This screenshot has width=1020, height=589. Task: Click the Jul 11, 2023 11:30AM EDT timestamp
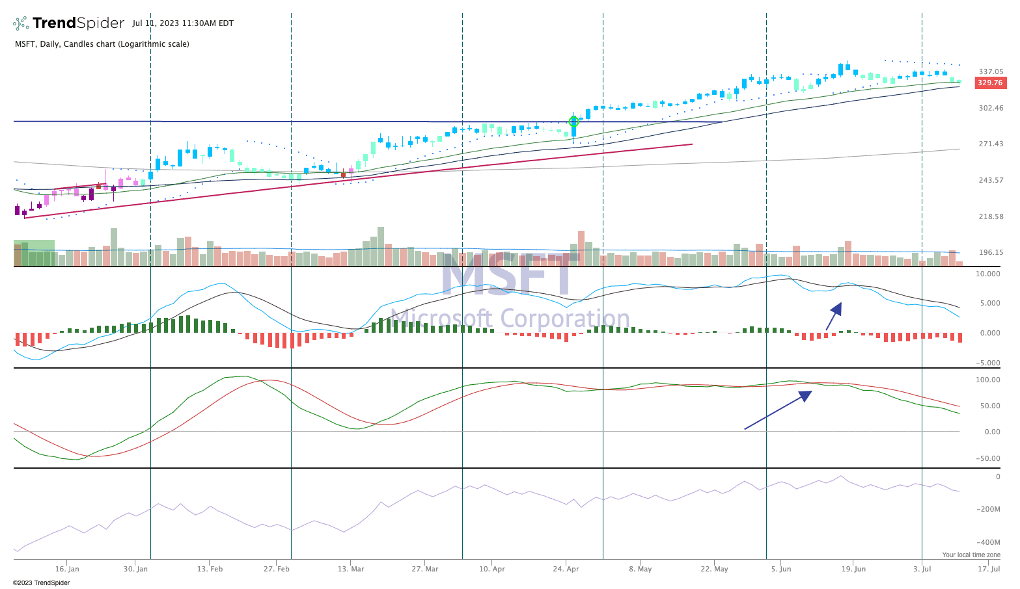[x=183, y=23]
